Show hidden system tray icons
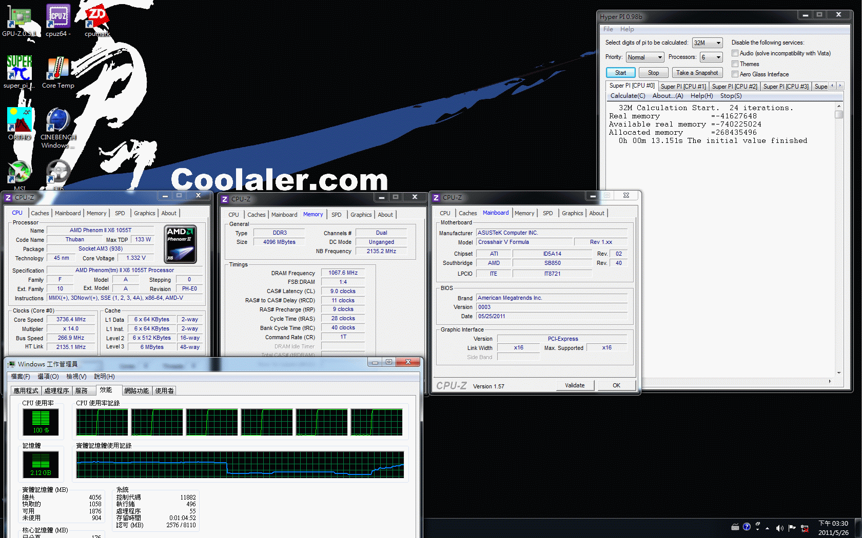This screenshot has height=538, width=862. pyautogui.click(x=768, y=528)
